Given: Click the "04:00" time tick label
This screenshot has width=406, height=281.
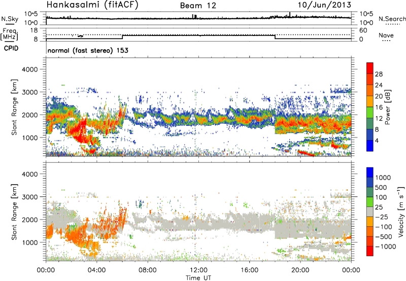Looking at the screenshot, I should click(96, 270).
